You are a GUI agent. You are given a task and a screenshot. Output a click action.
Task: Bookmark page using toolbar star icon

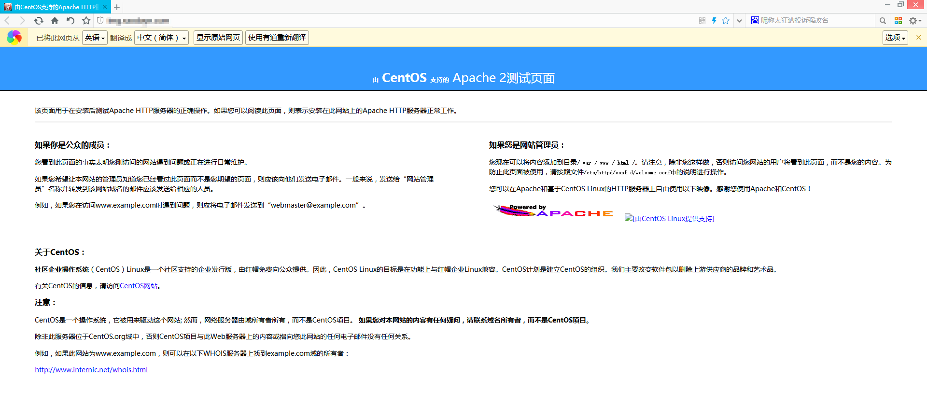pyautogui.click(x=86, y=21)
